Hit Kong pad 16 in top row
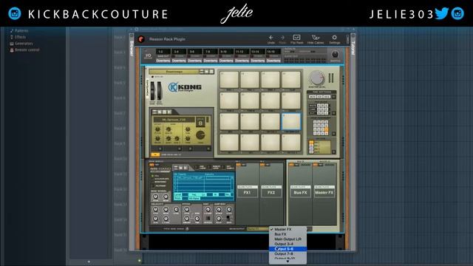 (290, 80)
